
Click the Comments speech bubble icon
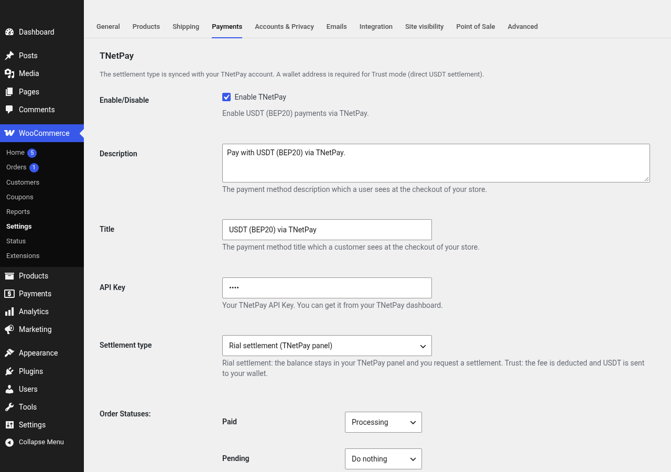click(x=9, y=110)
